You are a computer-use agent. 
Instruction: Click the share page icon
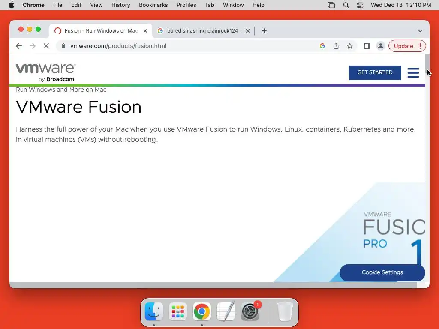point(336,46)
